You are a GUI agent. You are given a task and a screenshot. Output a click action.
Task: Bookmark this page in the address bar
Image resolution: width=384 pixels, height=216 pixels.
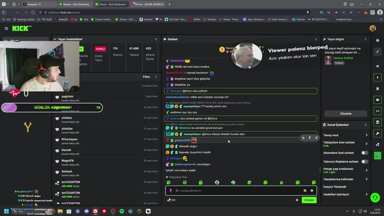[x=307, y=12]
